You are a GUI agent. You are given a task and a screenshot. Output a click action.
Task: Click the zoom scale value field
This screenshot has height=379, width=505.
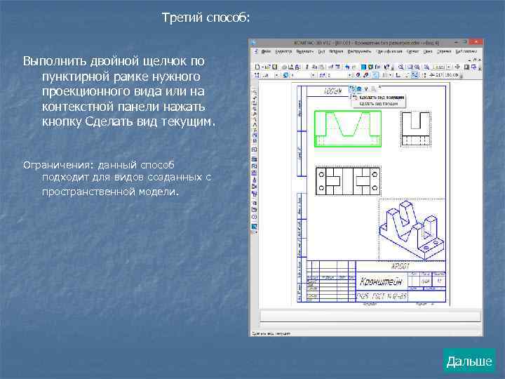pos(438,67)
